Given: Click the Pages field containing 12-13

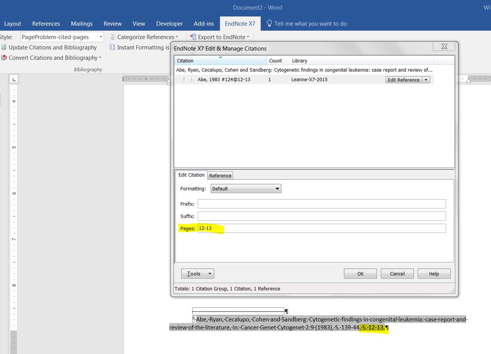Looking at the screenshot, I should [322, 228].
